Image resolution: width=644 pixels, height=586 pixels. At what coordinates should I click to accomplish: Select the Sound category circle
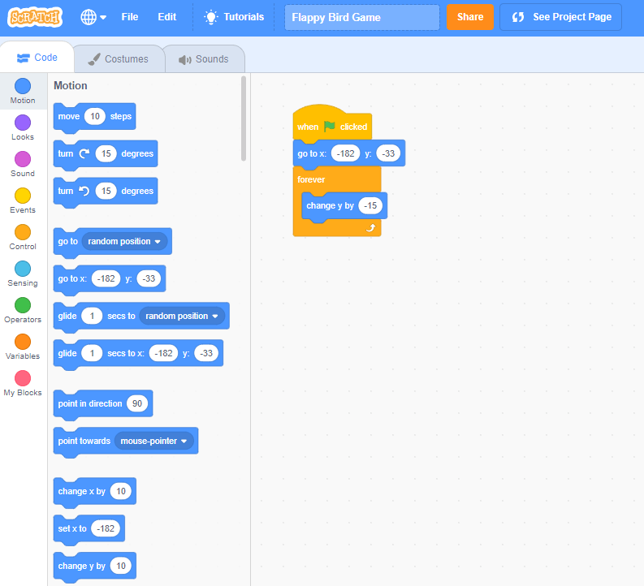pyautogui.click(x=23, y=159)
